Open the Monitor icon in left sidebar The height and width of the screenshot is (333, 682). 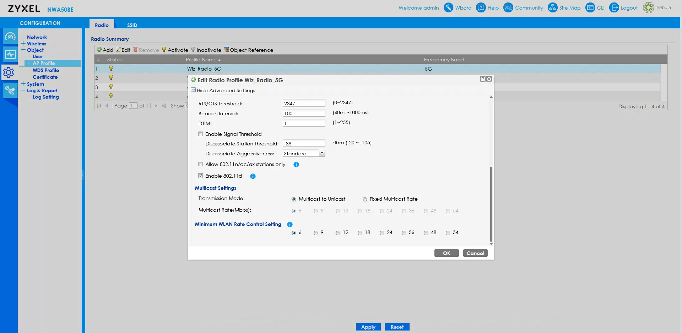(x=10, y=55)
